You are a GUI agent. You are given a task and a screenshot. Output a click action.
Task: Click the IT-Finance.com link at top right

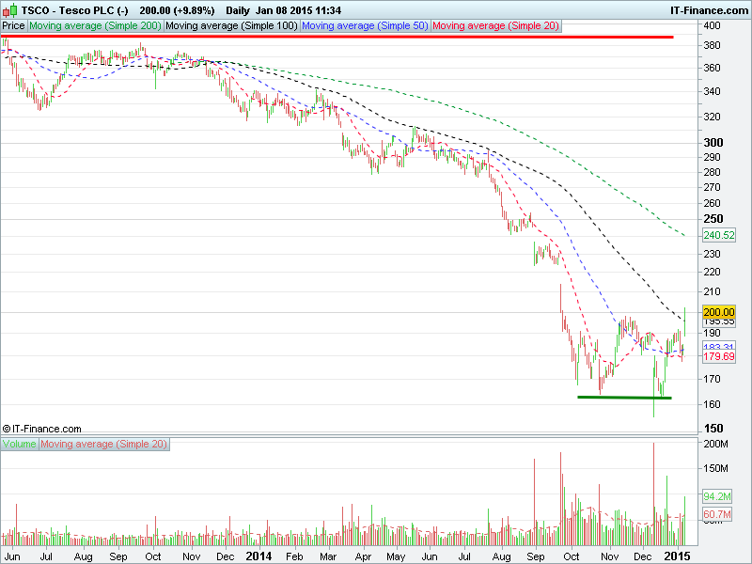point(709,9)
